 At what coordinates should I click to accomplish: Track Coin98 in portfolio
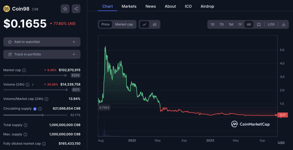pyautogui.click(x=42, y=54)
